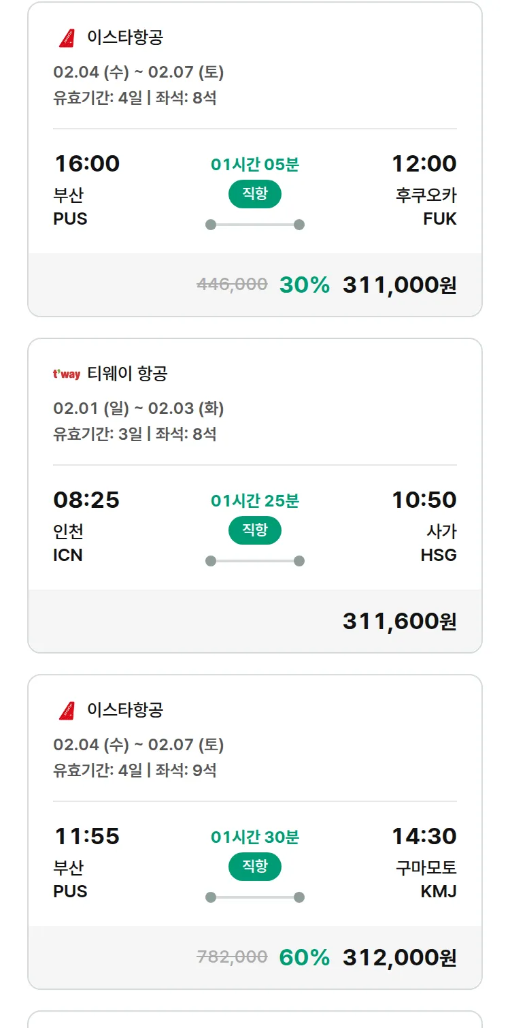
Task: Click the Eastar Jet logo on first card
Action: 67,38
